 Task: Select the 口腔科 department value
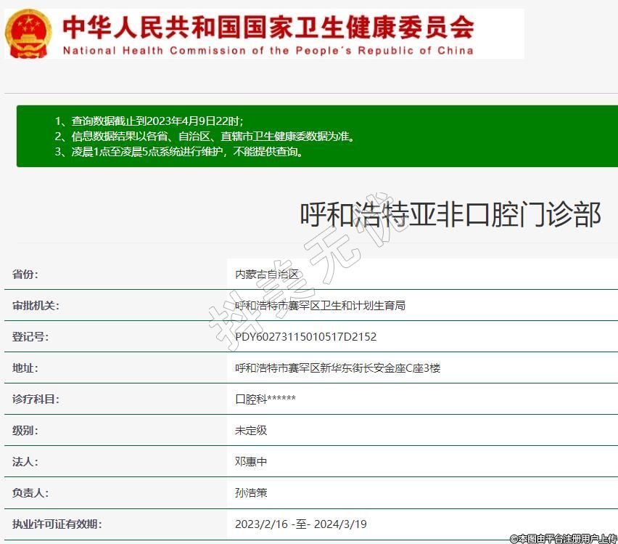265,399
